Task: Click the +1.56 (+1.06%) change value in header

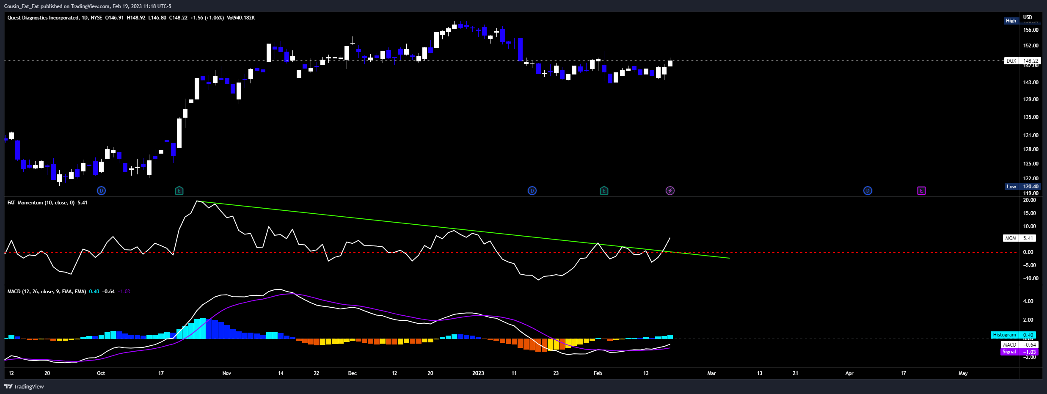Action: [x=207, y=18]
